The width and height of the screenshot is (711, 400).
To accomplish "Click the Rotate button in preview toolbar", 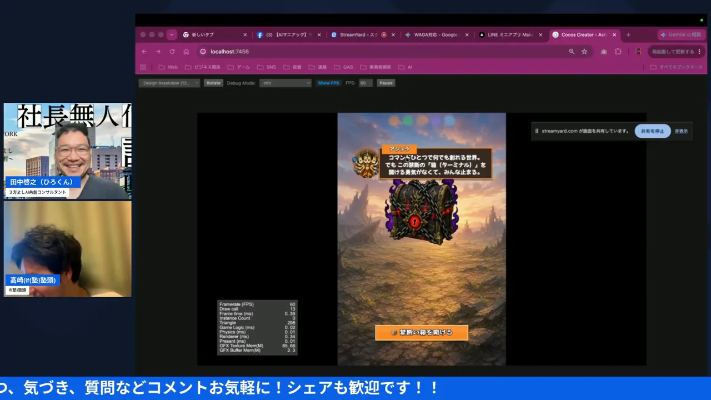I will [213, 83].
